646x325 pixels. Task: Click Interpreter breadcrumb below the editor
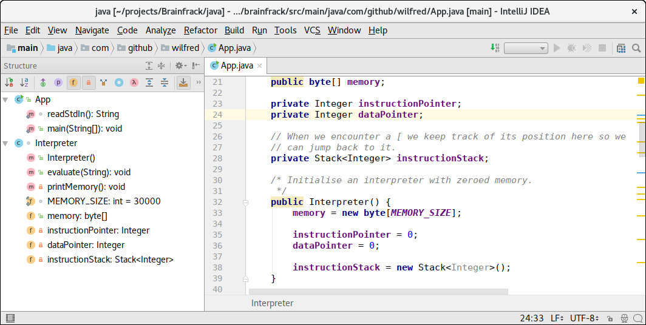272,303
